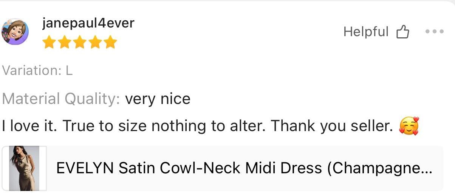Click the second rating star
This screenshot has height=194, width=455.
pos(65,42)
